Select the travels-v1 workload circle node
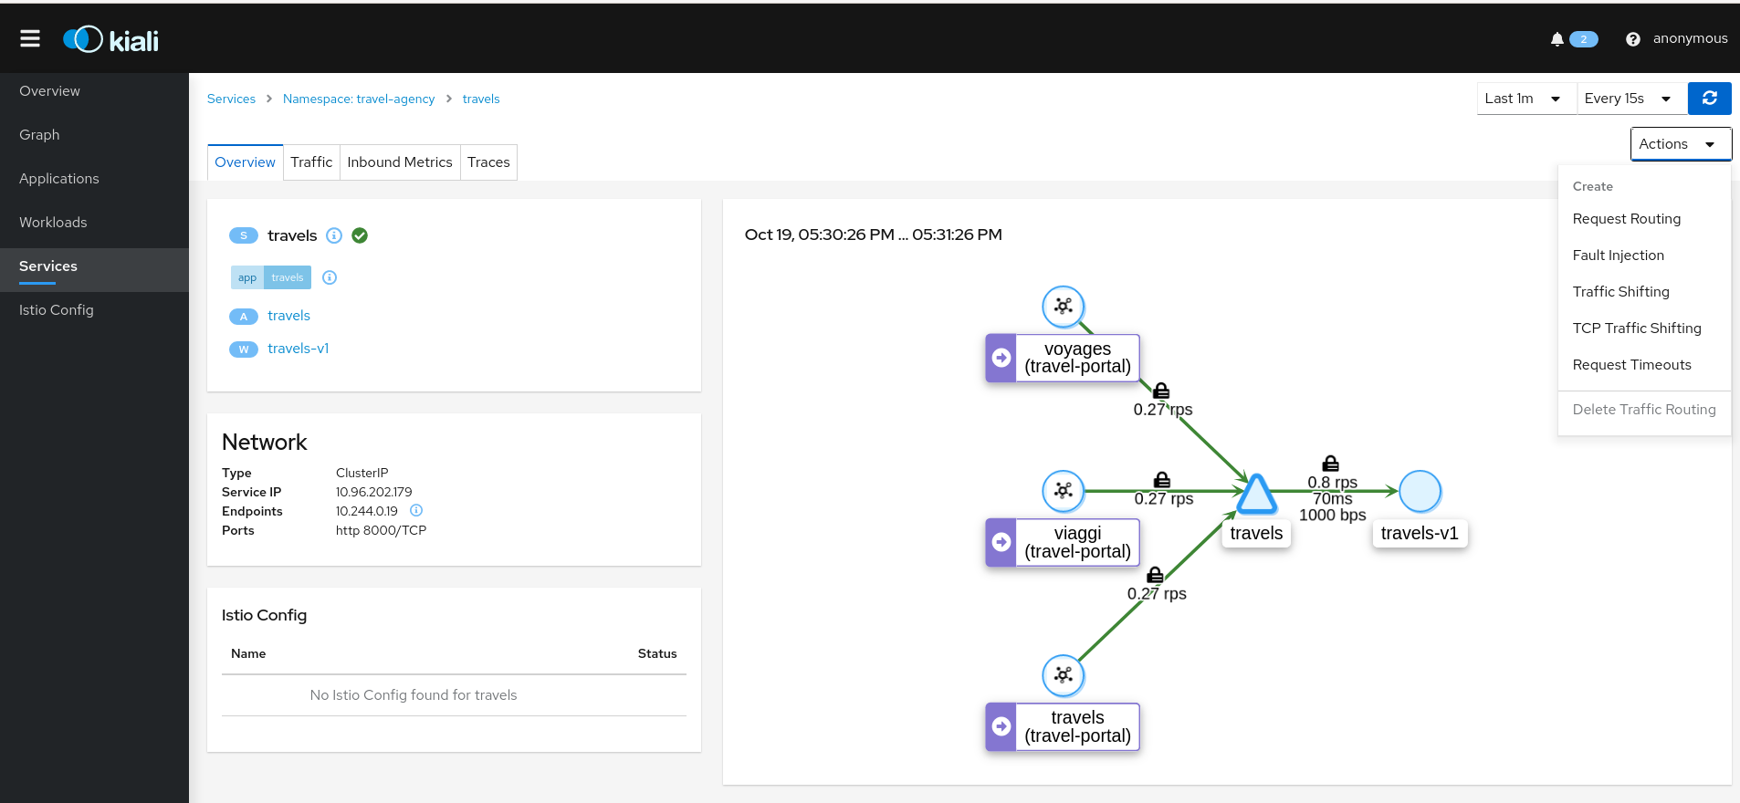The image size is (1740, 803). tap(1420, 492)
